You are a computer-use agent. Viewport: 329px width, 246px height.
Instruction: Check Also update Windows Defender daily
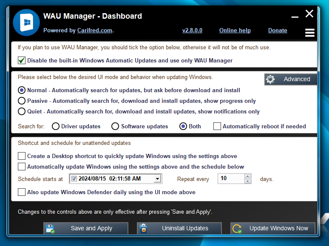(22, 192)
